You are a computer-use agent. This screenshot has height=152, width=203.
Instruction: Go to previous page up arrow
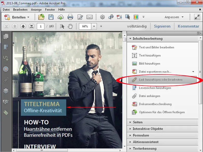(x=15, y=26)
